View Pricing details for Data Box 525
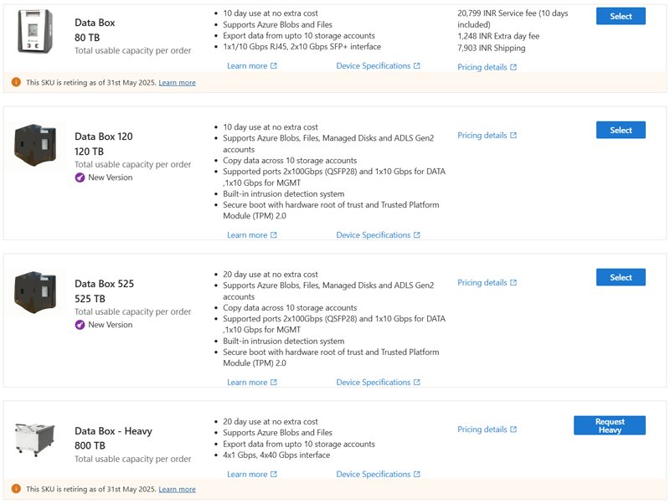 (x=487, y=283)
